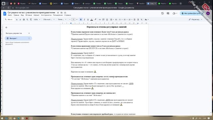Screen dimensions: 213x120
Task: Print the document
Action: [x=24, y=20]
